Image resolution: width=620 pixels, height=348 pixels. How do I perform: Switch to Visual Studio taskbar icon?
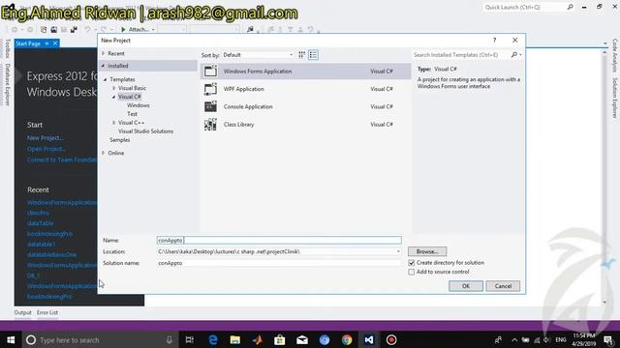click(x=369, y=339)
